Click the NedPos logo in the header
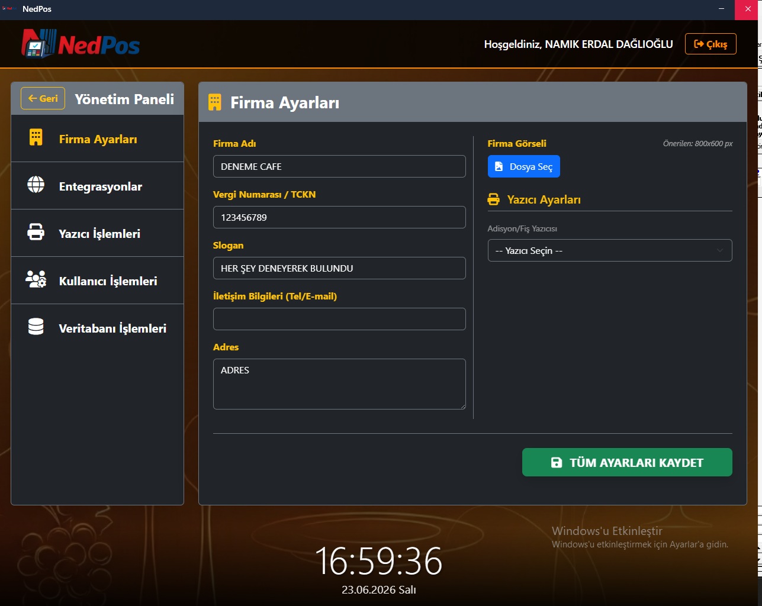The image size is (762, 606). point(81,44)
